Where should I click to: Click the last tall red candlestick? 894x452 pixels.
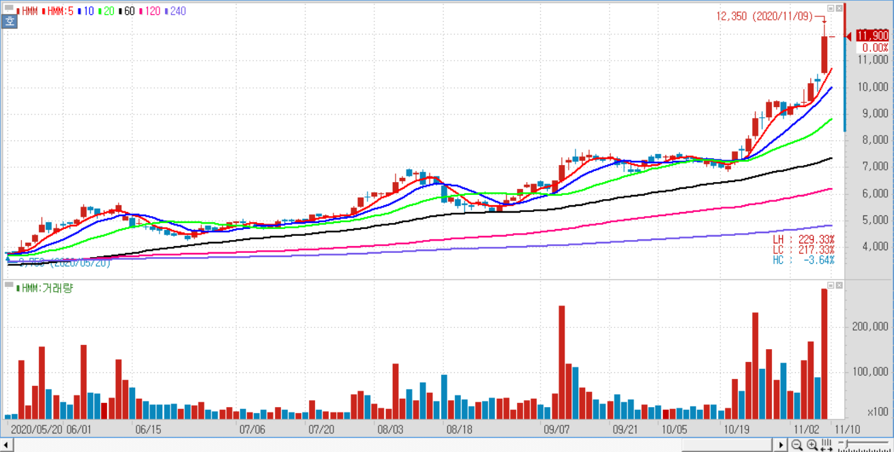coord(824,55)
